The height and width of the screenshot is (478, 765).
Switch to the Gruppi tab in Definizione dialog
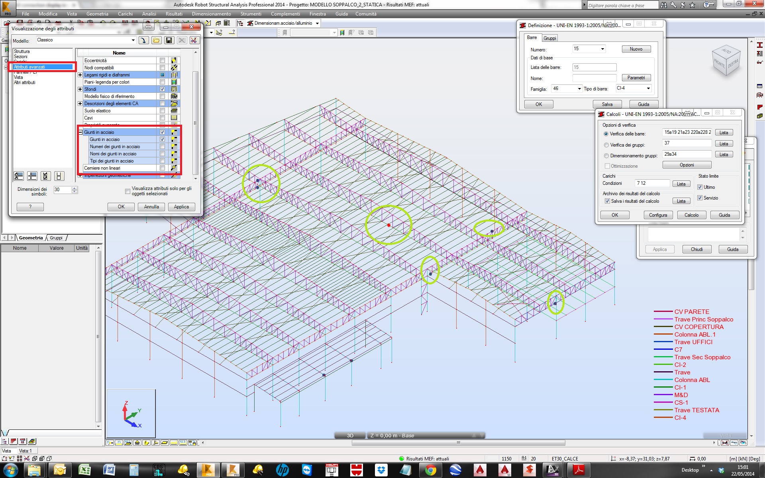(549, 38)
